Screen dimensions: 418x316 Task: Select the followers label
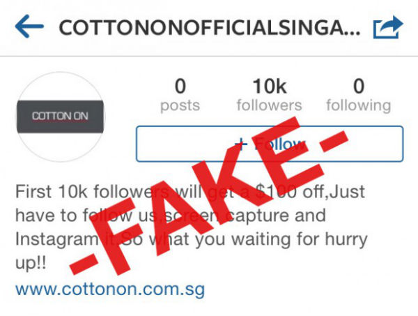tap(269, 105)
